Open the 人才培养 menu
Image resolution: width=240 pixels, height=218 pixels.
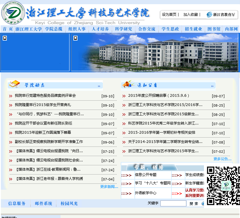click(100, 29)
